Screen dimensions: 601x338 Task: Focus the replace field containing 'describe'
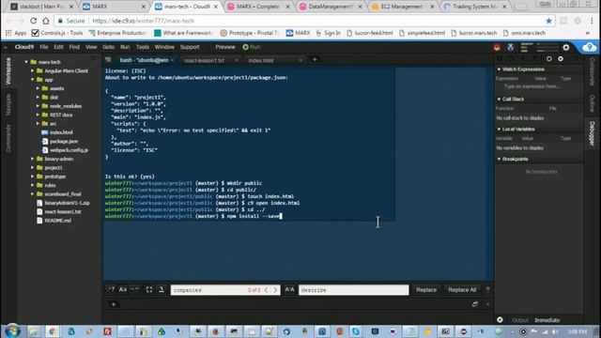pyautogui.click(x=353, y=290)
